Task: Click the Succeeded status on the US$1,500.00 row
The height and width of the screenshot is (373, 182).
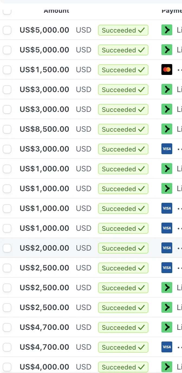Action: (123, 70)
